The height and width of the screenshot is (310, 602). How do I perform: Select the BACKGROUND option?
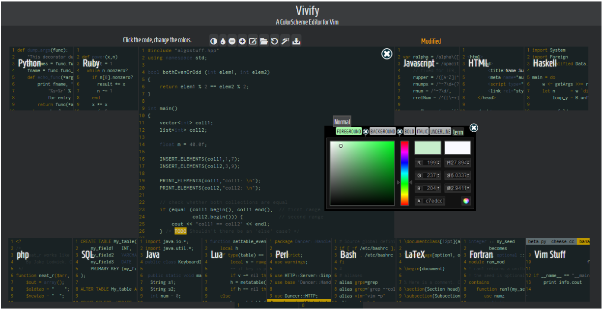tap(383, 132)
